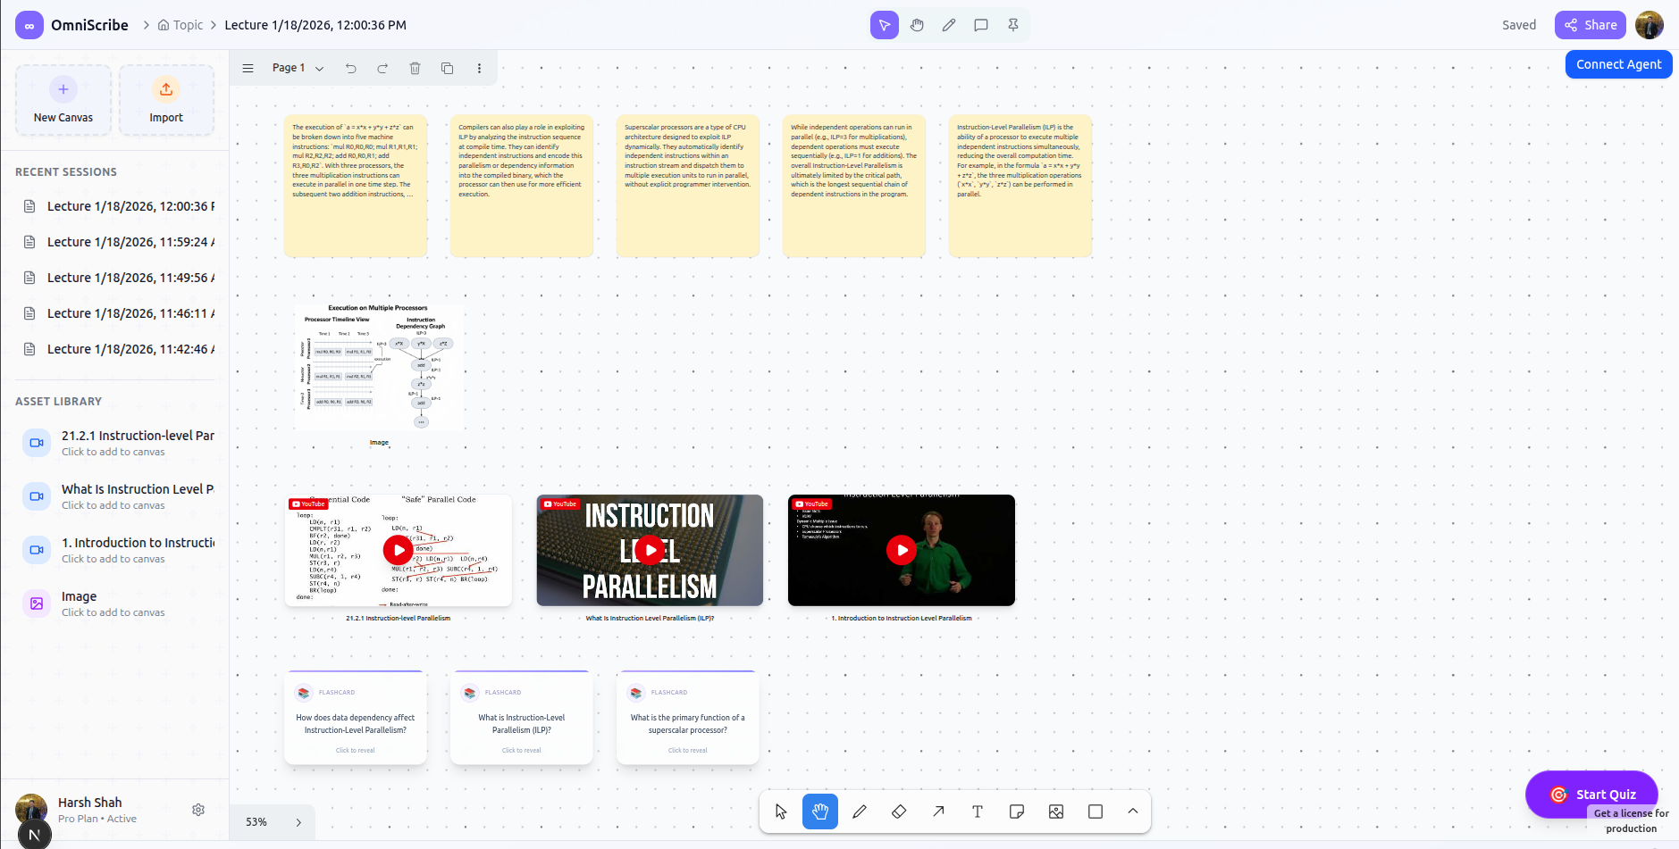Image resolution: width=1679 pixels, height=849 pixels.
Task: Play the 21.2.1 Instruction-level Parallelism video
Action: [x=399, y=550]
